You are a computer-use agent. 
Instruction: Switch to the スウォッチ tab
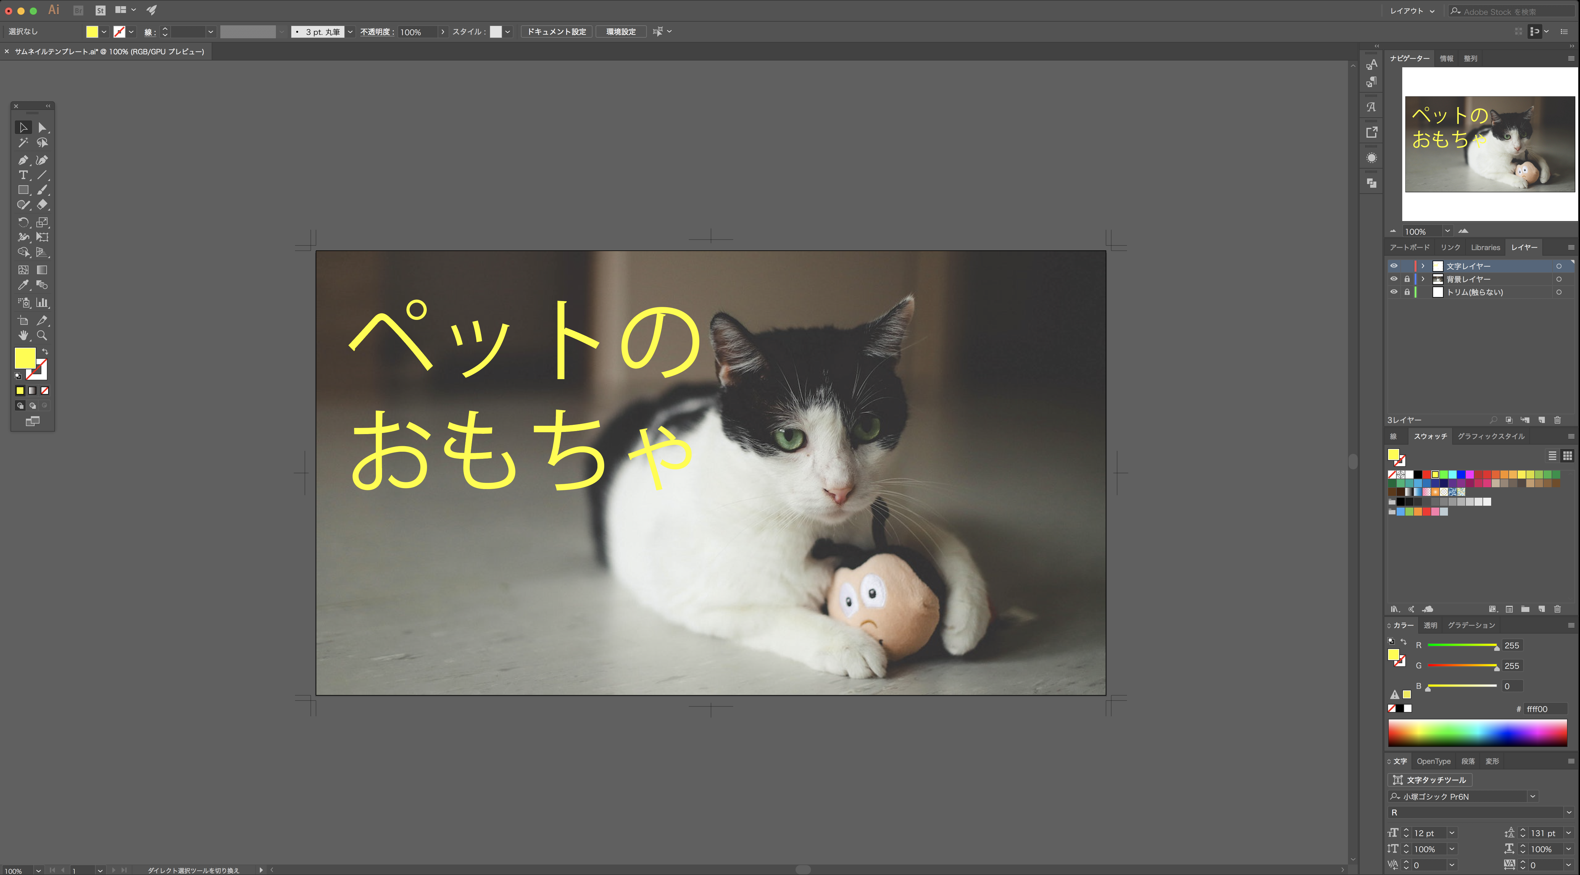click(x=1430, y=436)
